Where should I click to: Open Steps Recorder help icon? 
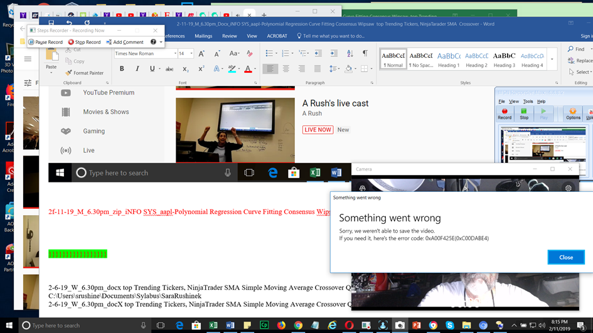[x=153, y=42]
